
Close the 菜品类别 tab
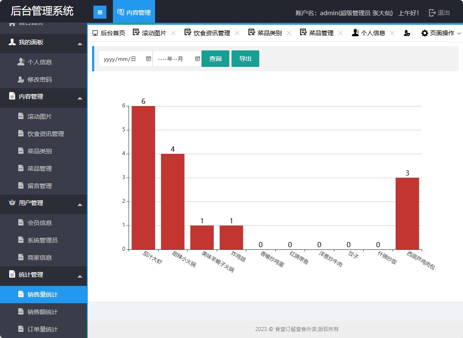tap(289, 33)
